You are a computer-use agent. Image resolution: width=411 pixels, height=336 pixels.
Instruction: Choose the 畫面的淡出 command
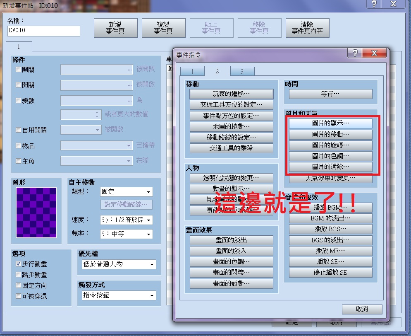pyautogui.click(x=232, y=240)
